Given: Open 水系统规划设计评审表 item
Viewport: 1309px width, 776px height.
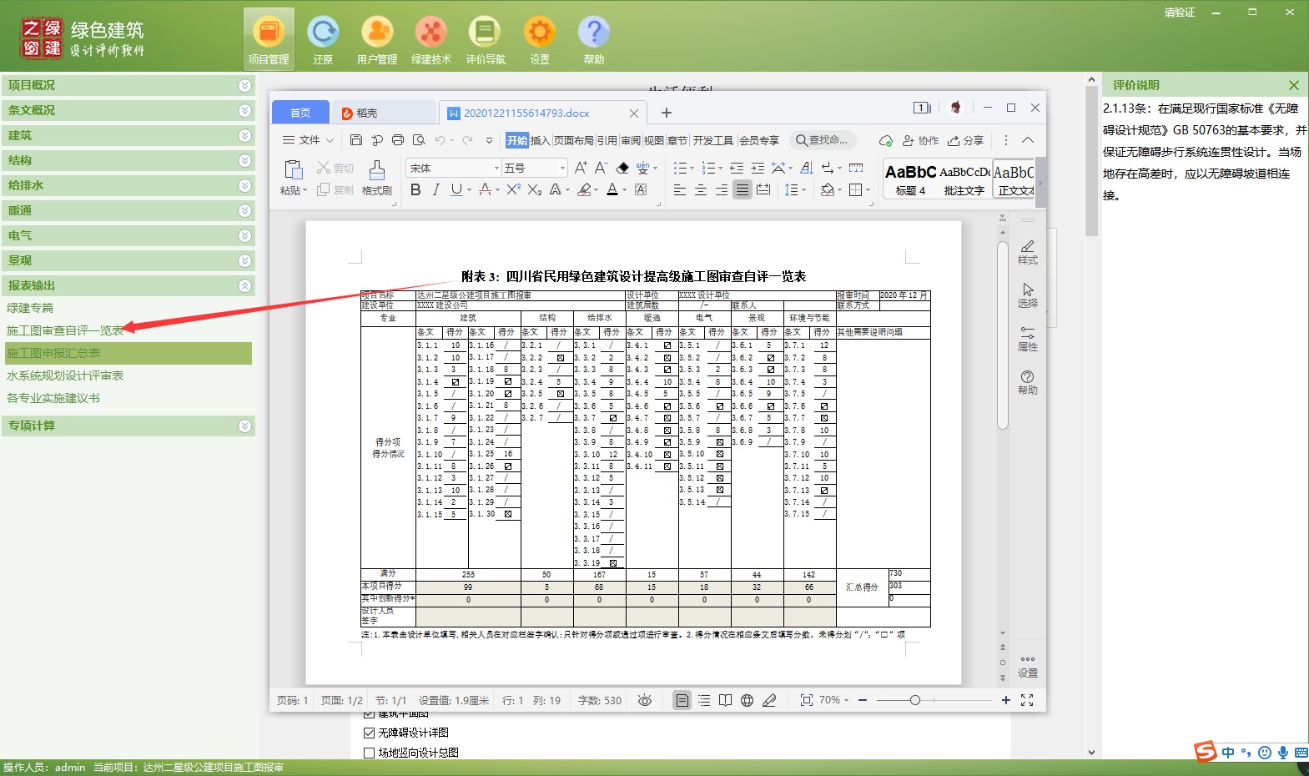Looking at the screenshot, I should pos(65,375).
